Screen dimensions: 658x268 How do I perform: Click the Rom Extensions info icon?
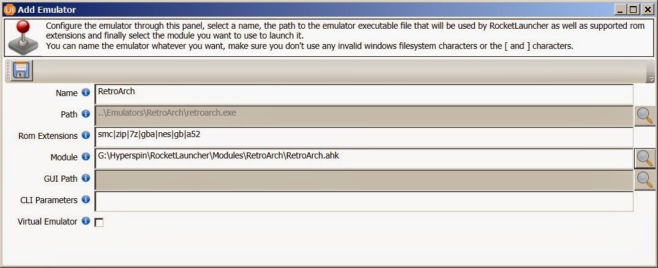[x=86, y=136]
